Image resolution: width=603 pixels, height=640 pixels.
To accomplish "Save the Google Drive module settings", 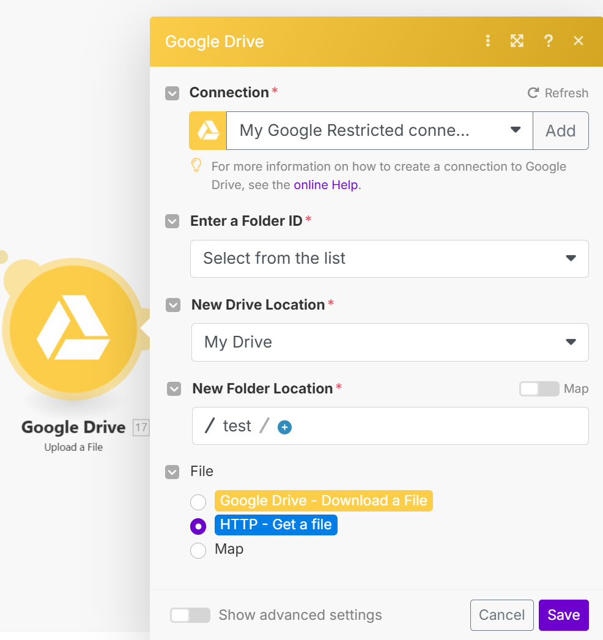I will (x=563, y=615).
